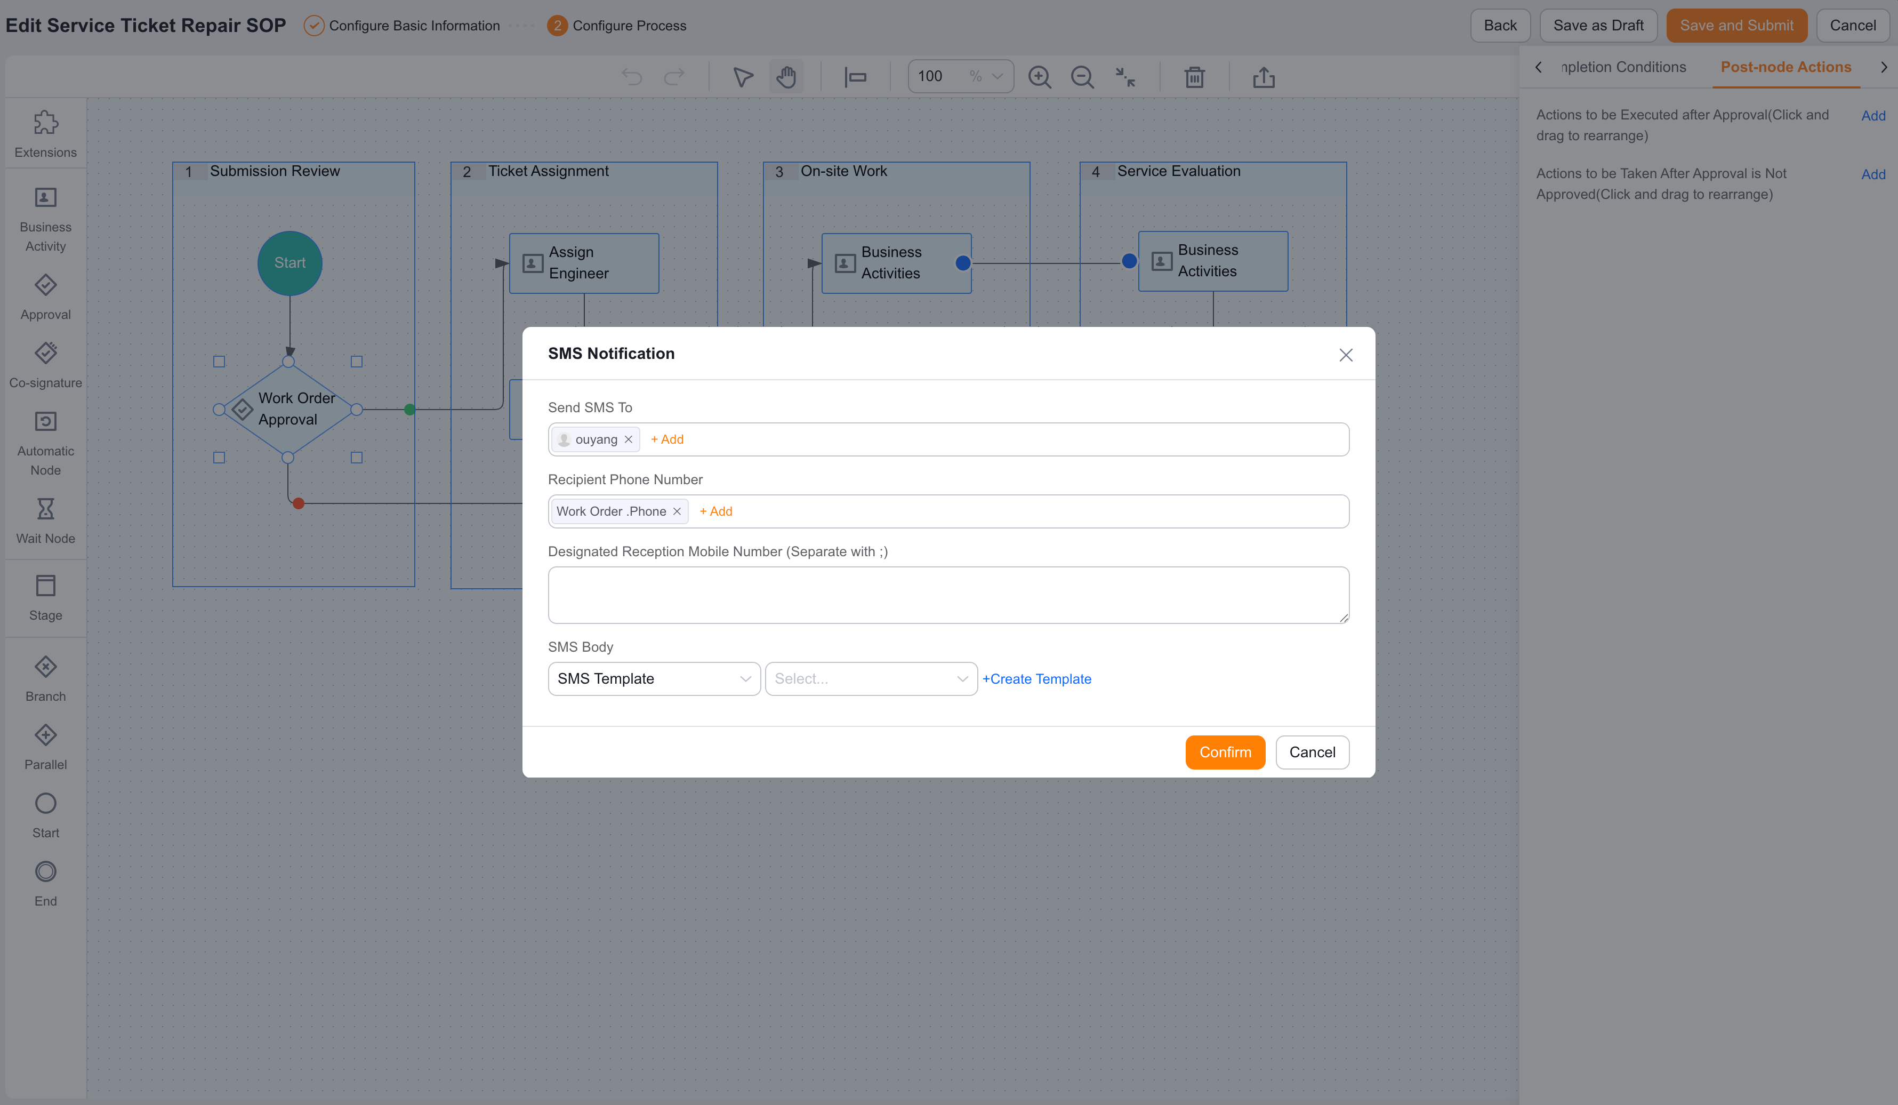Click Save as Draft button
1898x1105 pixels.
(x=1598, y=26)
